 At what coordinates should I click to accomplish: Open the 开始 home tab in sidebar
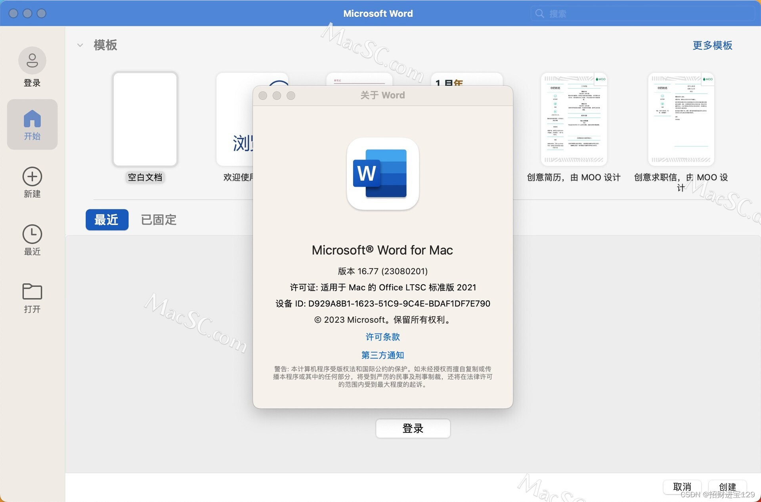32,124
